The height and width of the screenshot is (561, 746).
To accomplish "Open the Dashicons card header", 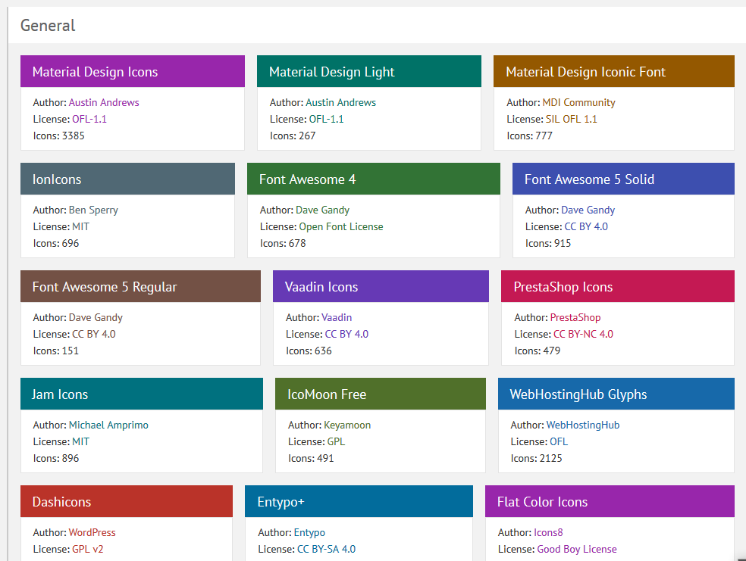I will pos(127,500).
